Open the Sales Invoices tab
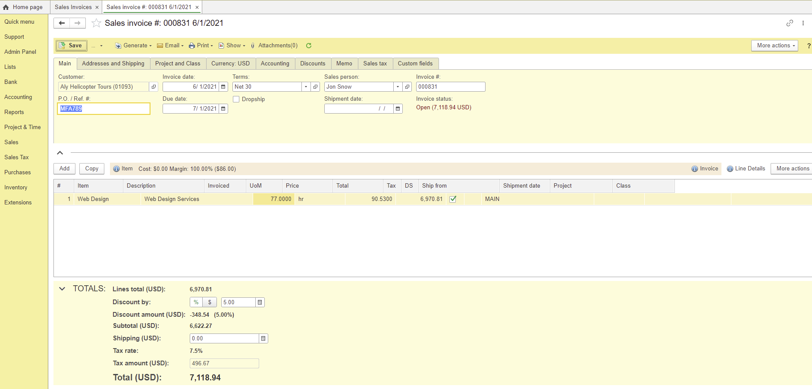The image size is (812, 389). click(x=73, y=7)
